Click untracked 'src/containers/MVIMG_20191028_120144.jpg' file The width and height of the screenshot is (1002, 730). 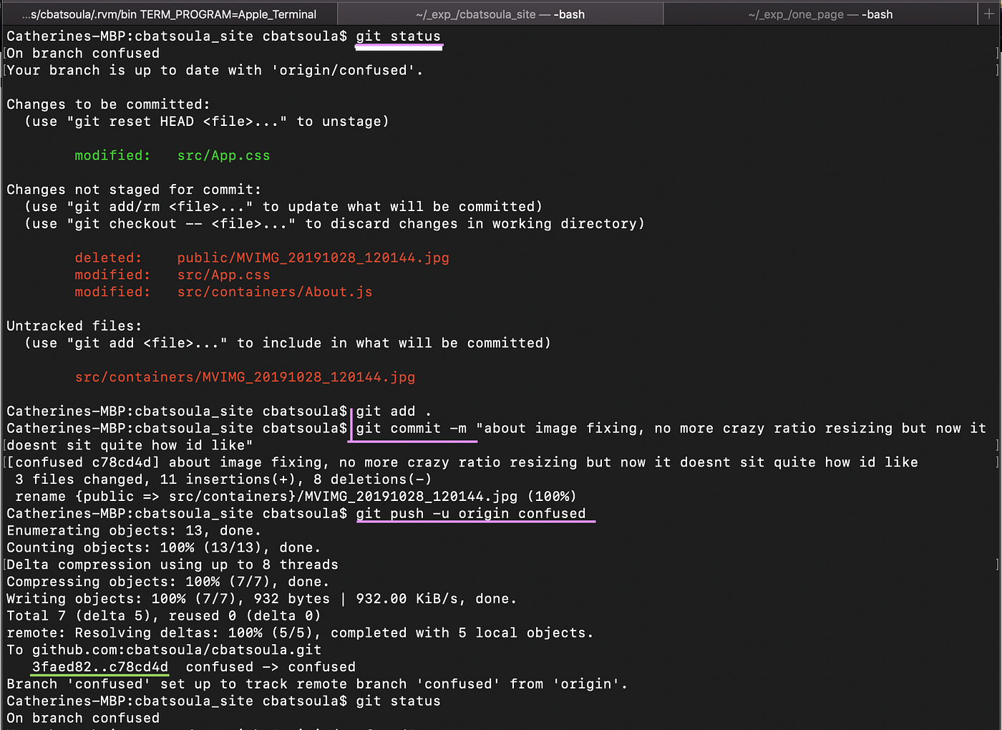pos(245,377)
